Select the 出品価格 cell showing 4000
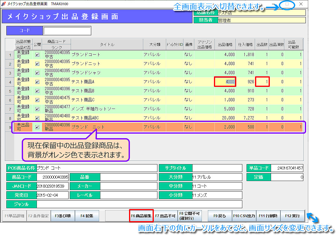This screenshot has height=235, width=336. click(x=225, y=82)
